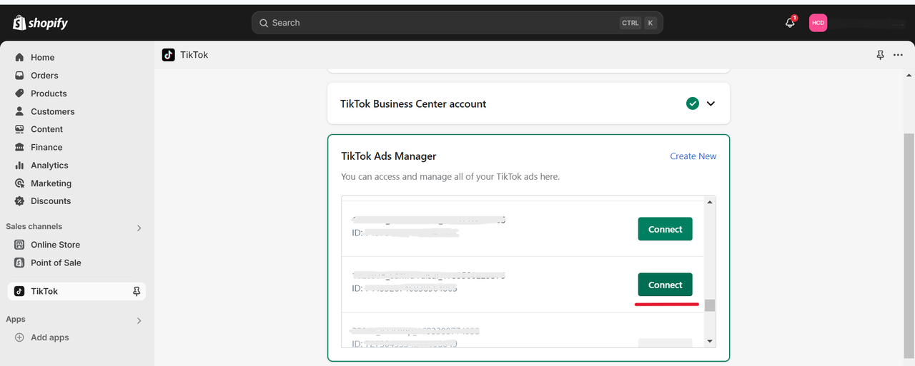Pin the TikTok app in header
The height and width of the screenshot is (366, 915).
tap(880, 55)
